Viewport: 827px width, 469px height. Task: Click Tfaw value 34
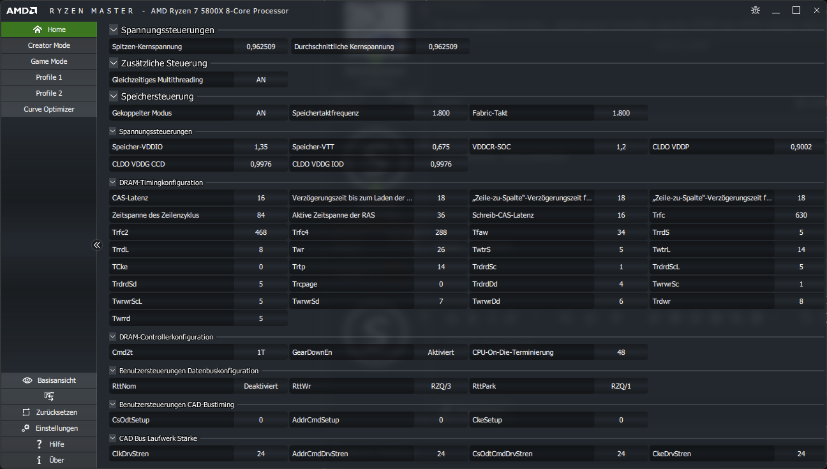(621, 232)
